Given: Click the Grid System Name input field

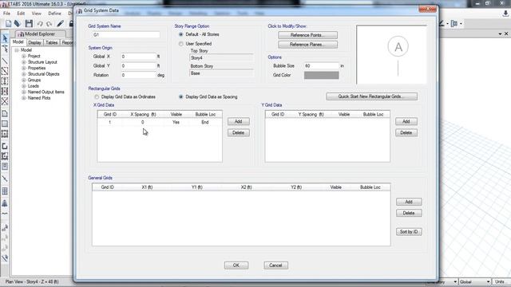Looking at the screenshot, I should pos(126,35).
